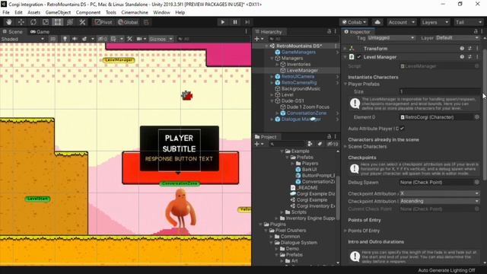This screenshot has width=487, height=274.
Task: Pause the game playback
Action: click(x=235, y=22)
